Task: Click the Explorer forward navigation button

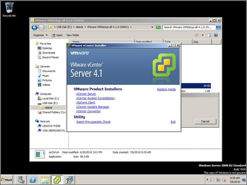Action: coord(41,27)
